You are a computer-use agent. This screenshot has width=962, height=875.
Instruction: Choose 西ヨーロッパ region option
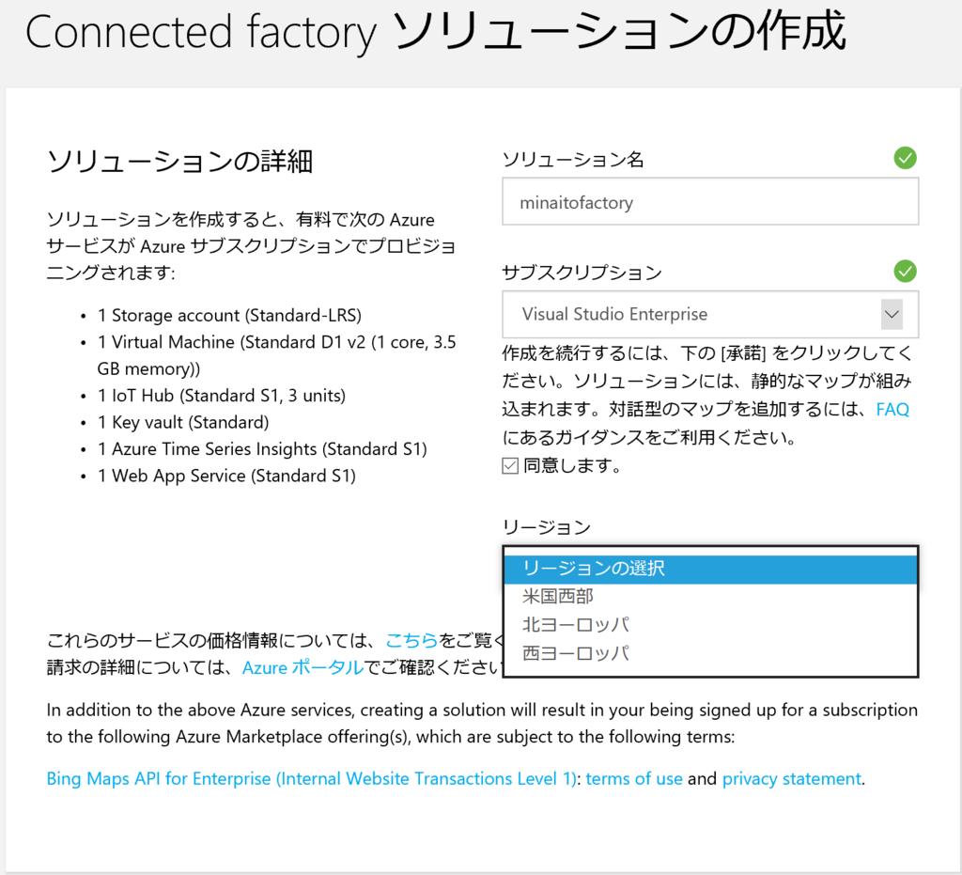[x=710, y=653]
